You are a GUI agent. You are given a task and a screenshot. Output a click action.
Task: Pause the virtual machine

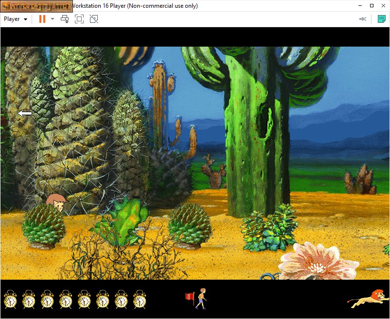(x=42, y=19)
